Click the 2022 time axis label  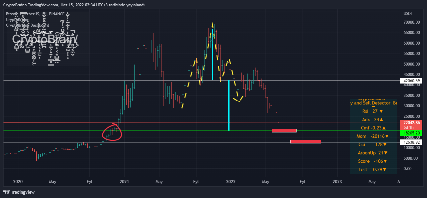coord(231,182)
